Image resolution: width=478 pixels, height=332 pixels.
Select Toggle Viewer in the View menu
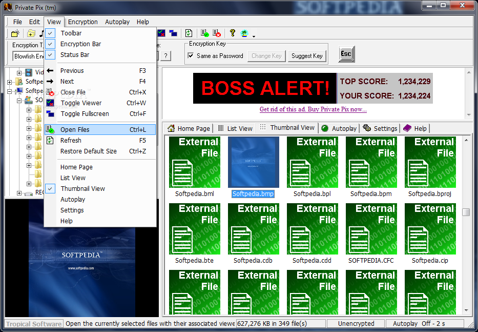[100, 103]
